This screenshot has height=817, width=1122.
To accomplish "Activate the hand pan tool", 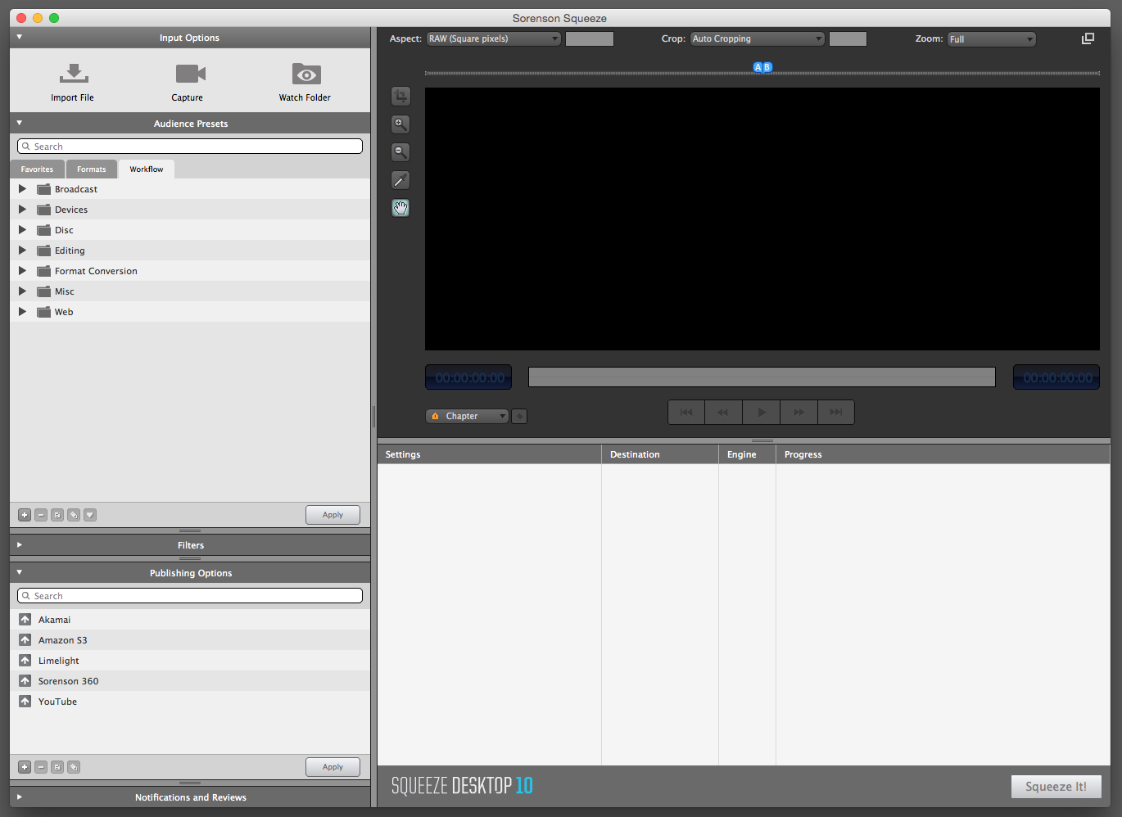I will pyautogui.click(x=400, y=208).
